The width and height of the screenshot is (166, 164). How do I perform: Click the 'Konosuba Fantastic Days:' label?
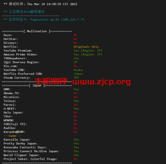point(25,147)
